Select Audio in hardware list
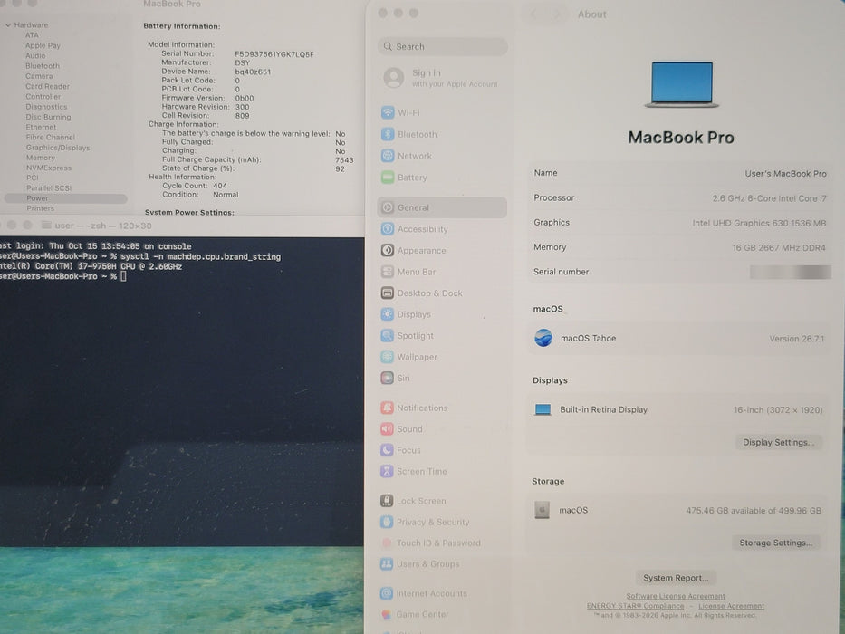Image resolution: width=845 pixels, height=634 pixels. (x=35, y=55)
